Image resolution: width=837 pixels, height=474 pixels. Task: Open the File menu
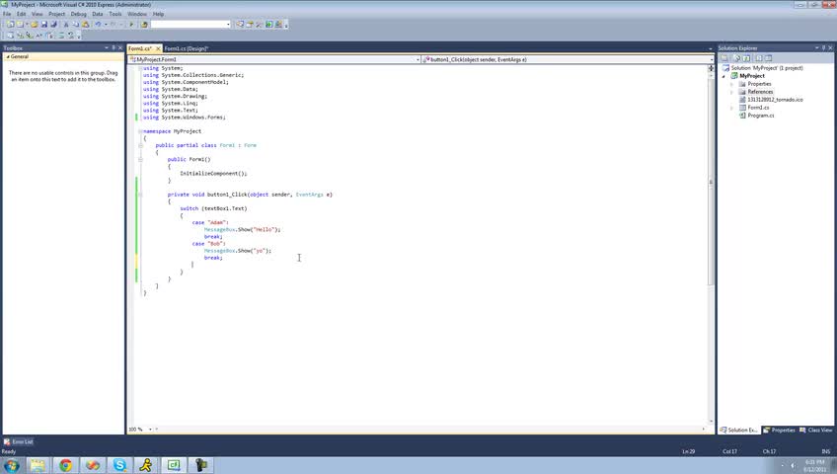point(7,14)
